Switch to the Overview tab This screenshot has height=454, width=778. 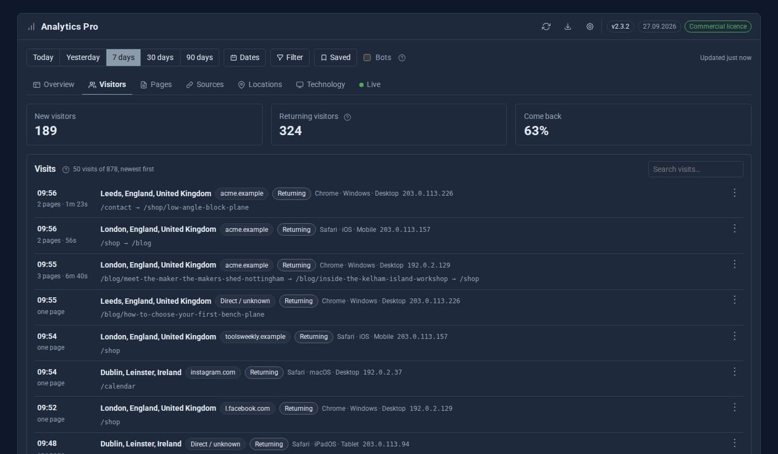53,85
